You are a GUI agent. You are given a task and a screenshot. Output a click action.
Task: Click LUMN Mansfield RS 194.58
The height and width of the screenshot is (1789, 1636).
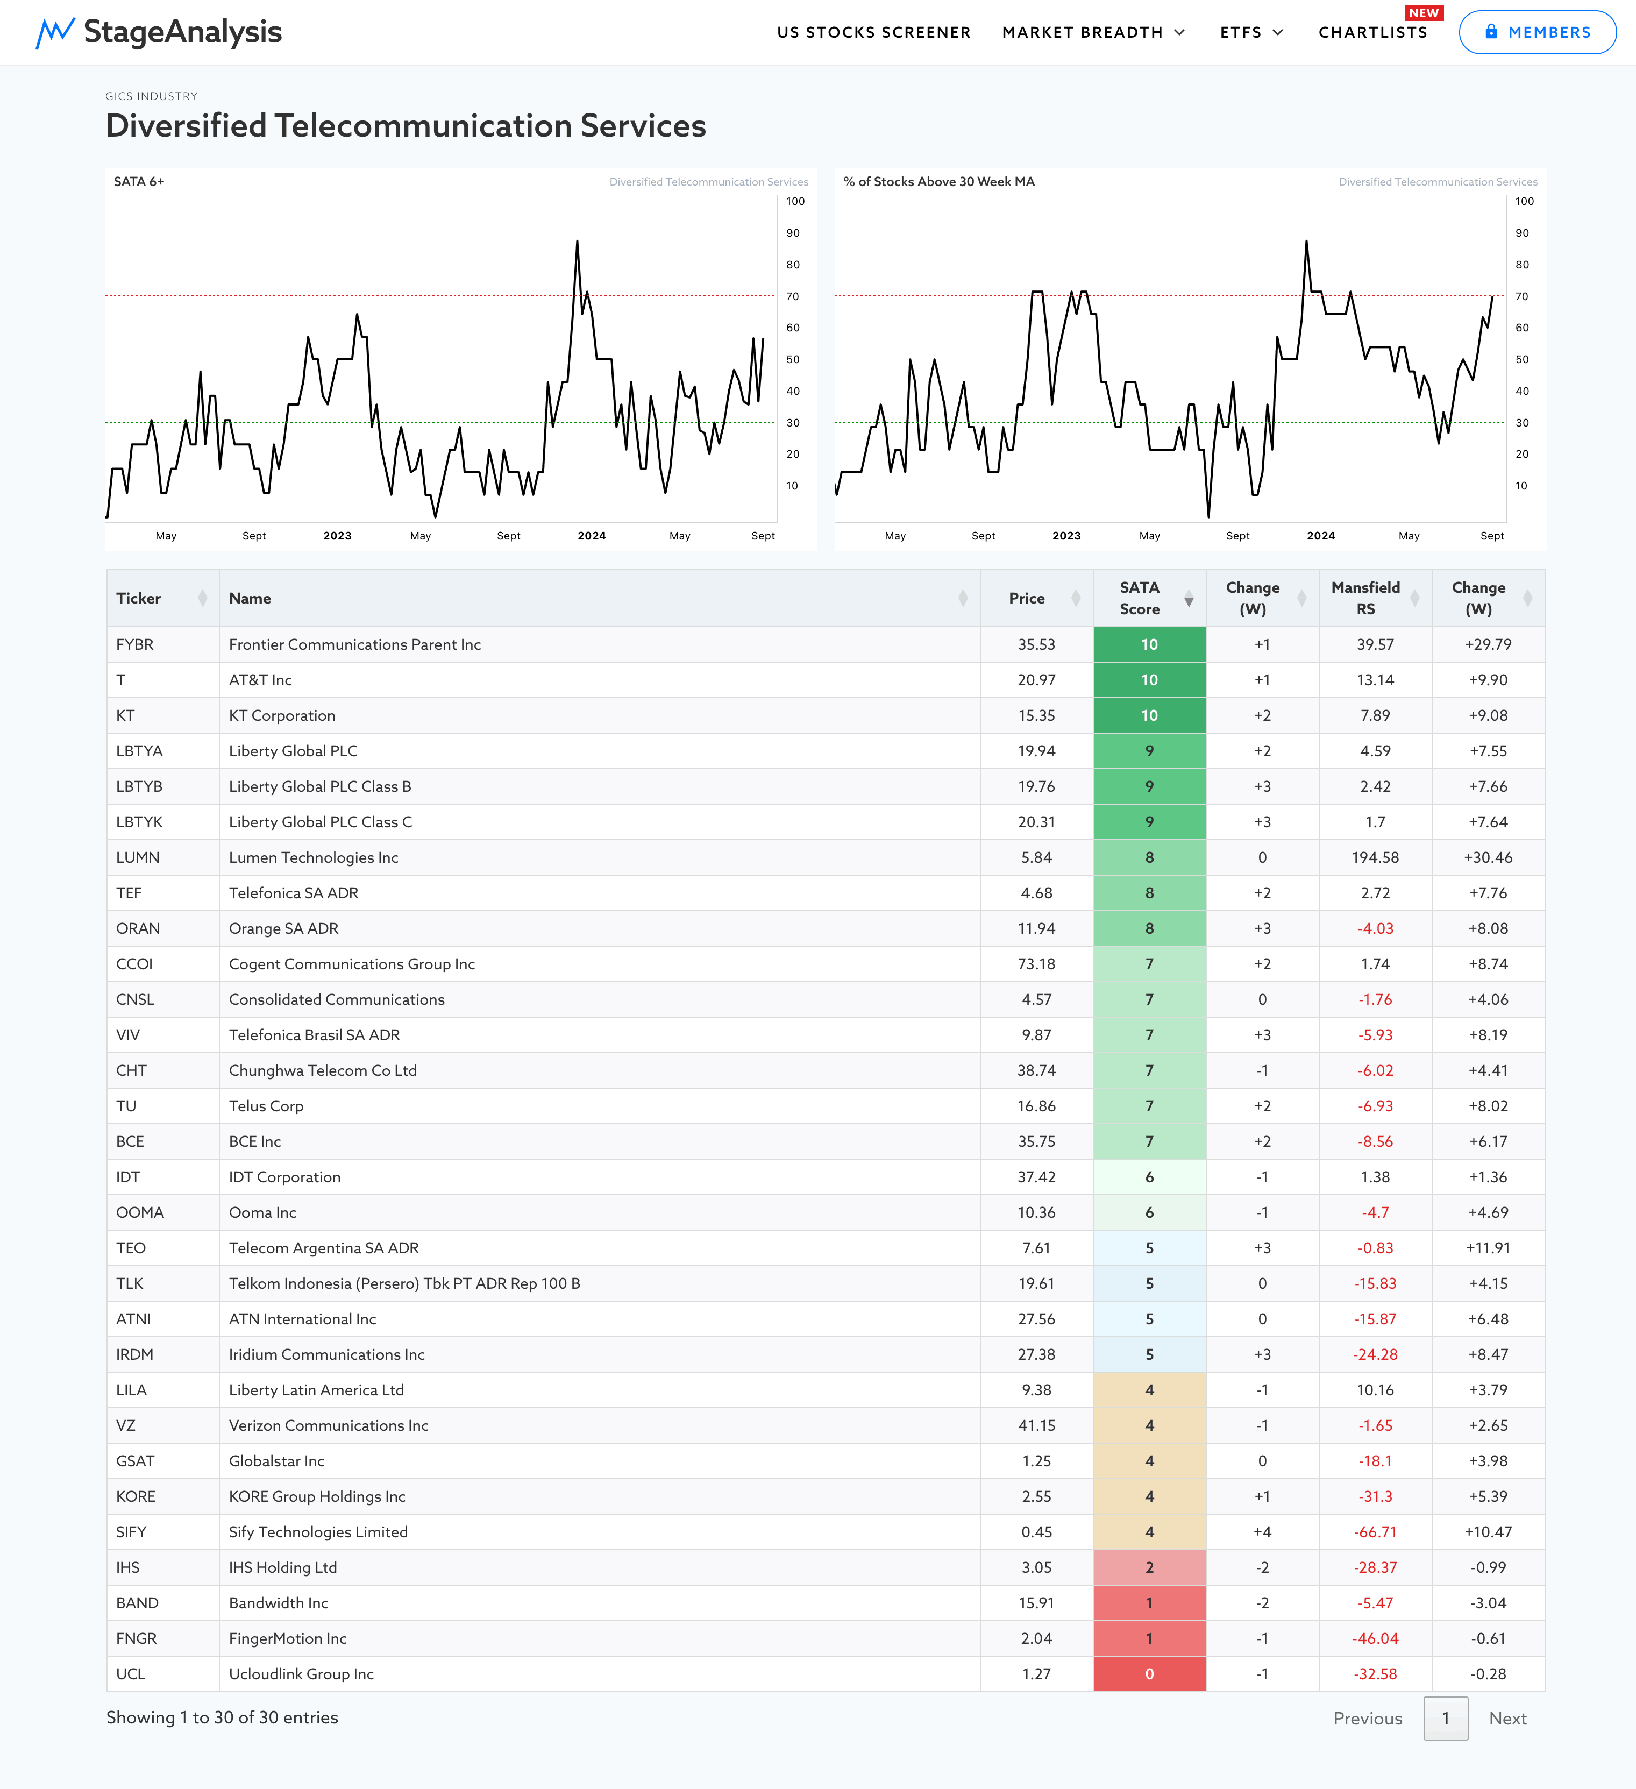(x=1375, y=857)
